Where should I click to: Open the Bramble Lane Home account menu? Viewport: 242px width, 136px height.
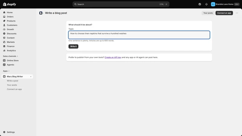click(x=225, y=4)
